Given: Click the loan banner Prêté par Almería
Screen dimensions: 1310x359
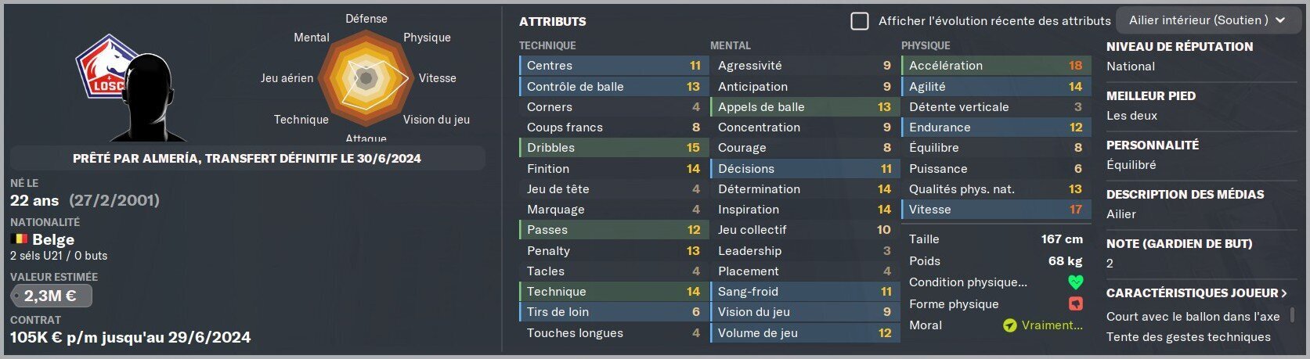Looking at the screenshot, I should (247, 158).
